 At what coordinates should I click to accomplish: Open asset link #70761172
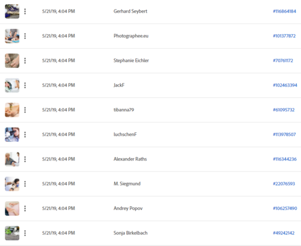(x=283, y=61)
